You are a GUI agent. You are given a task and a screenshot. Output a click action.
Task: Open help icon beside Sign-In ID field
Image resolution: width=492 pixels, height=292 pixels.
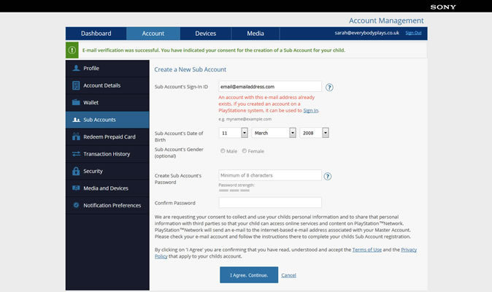pyautogui.click(x=329, y=87)
